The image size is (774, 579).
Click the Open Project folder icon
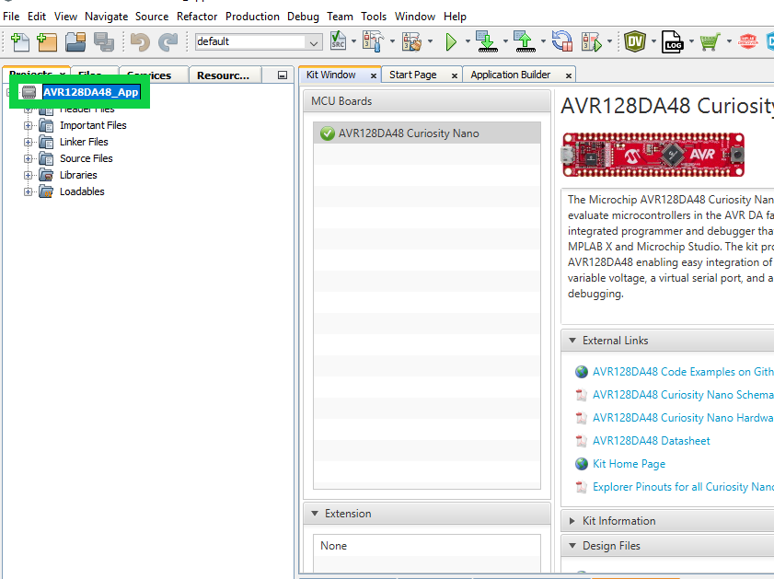point(75,41)
